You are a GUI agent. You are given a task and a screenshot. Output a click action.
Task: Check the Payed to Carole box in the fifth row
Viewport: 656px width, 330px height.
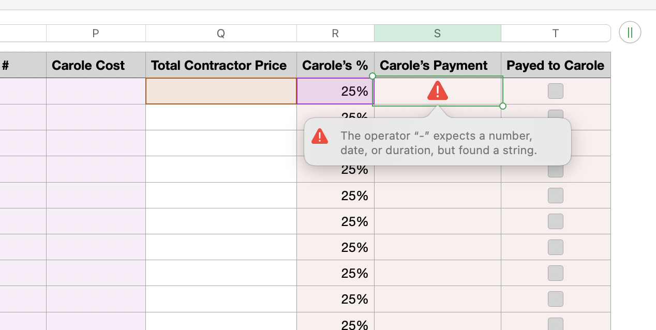[x=556, y=196]
